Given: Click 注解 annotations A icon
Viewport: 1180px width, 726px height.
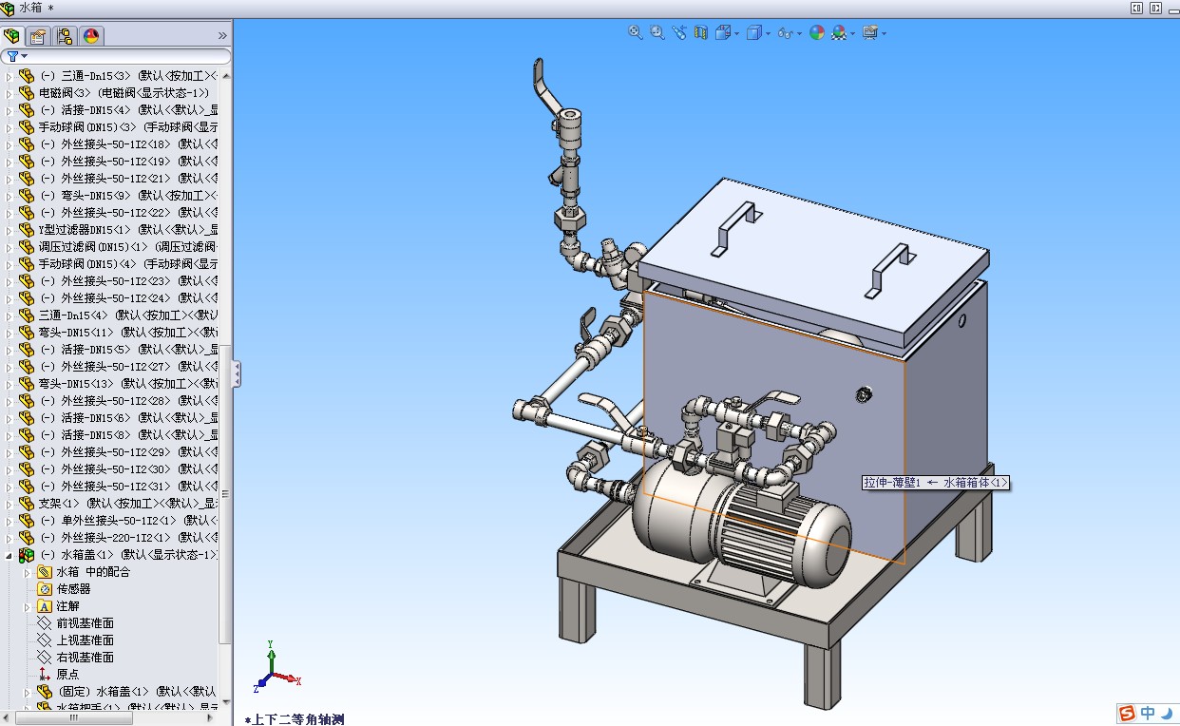Looking at the screenshot, I should [44, 606].
